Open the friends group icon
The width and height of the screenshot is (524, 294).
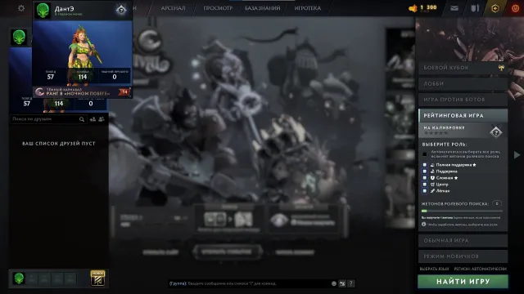click(102, 119)
